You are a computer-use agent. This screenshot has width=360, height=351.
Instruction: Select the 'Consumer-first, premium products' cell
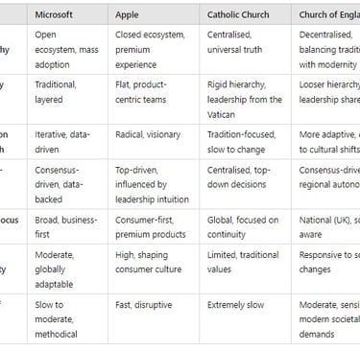pos(154,226)
